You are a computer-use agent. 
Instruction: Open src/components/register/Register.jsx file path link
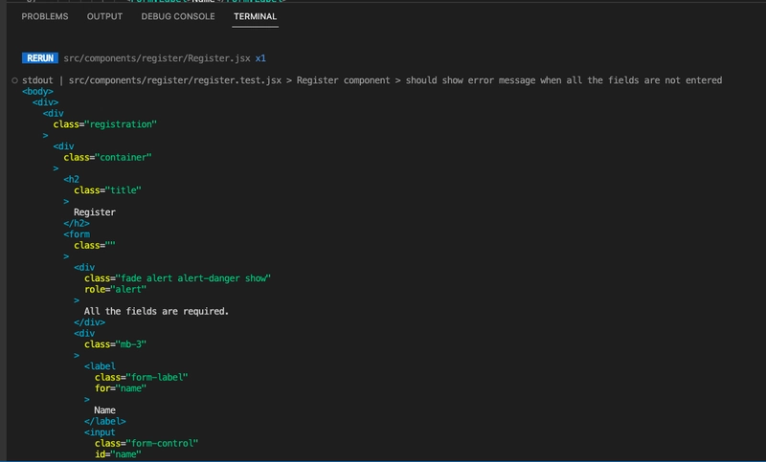[157, 58]
